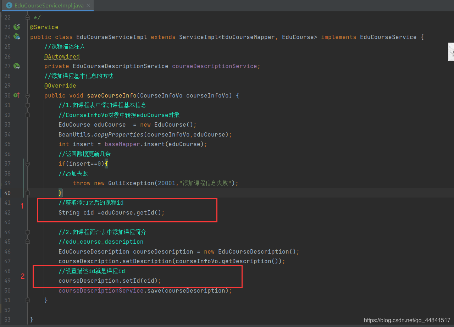Click the if(insert==0) condition
The width and height of the screenshot is (454, 327).
pos(82,163)
